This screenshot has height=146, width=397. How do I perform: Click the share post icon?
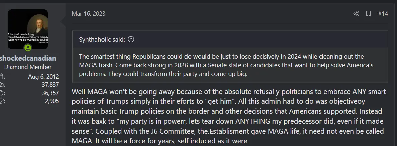(x=356, y=14)
